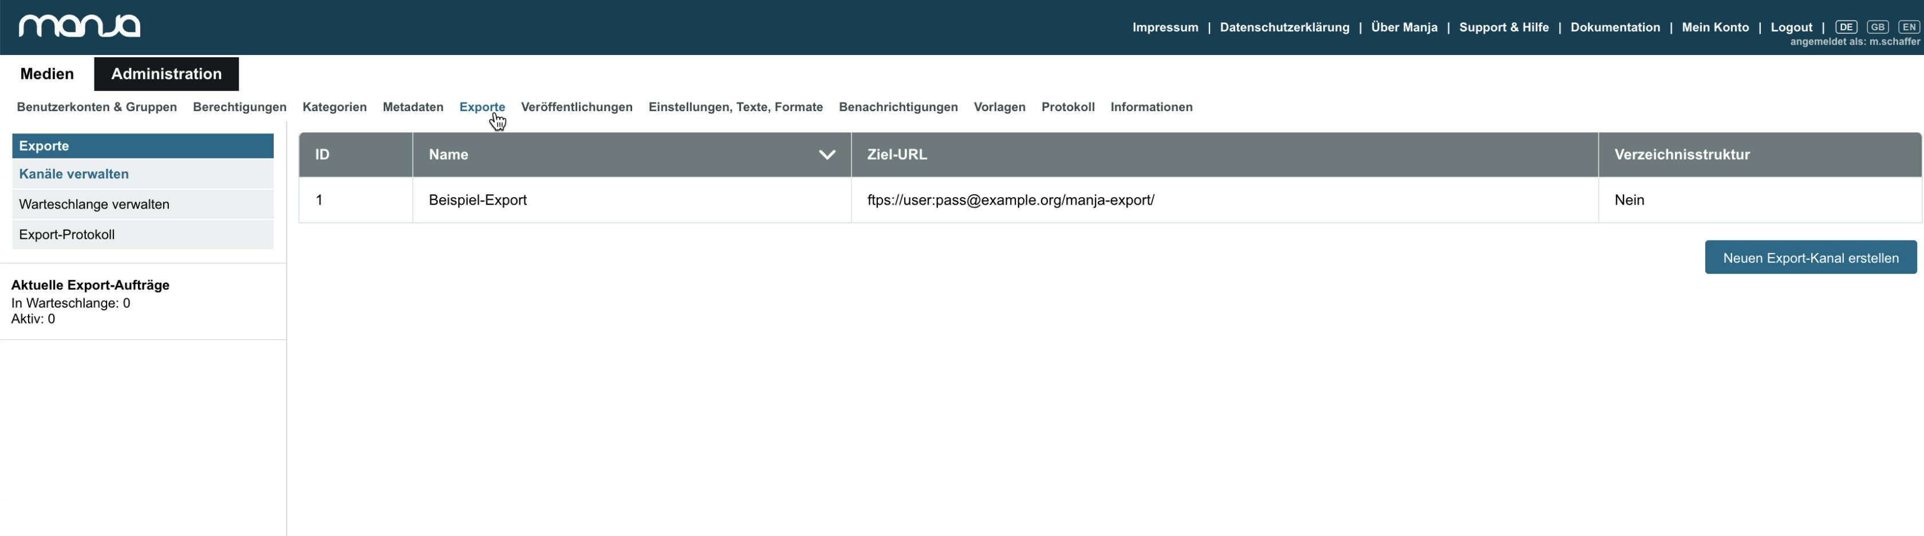Select Kanäle verwalten in sidebar
Viewport: 1924px width, 536px height.
point(143,174)
